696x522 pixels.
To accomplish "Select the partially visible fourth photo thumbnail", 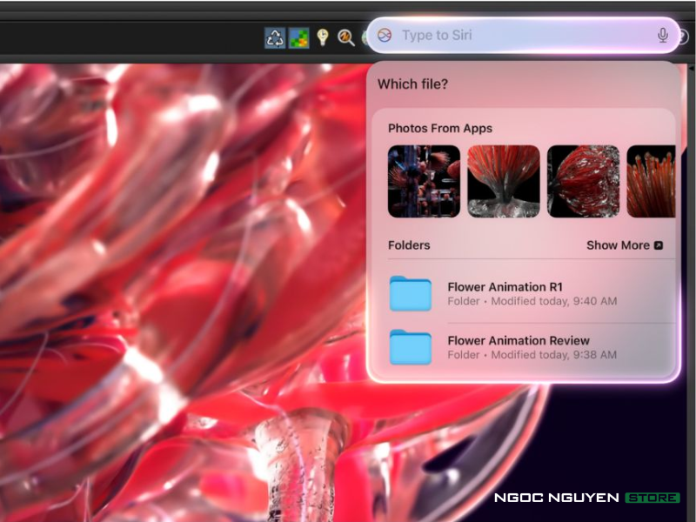I will click(x=651, y=181).
